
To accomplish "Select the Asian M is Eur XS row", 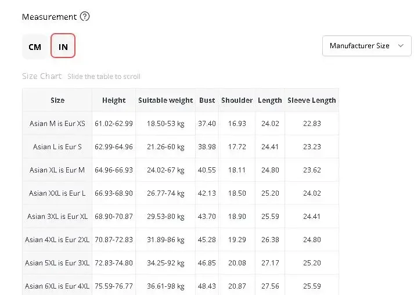I will point(181,124).
